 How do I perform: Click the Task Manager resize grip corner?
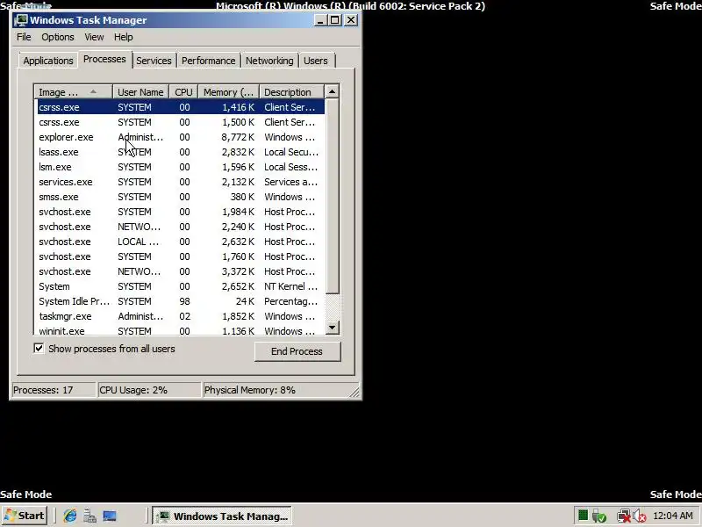pos(355,392)
